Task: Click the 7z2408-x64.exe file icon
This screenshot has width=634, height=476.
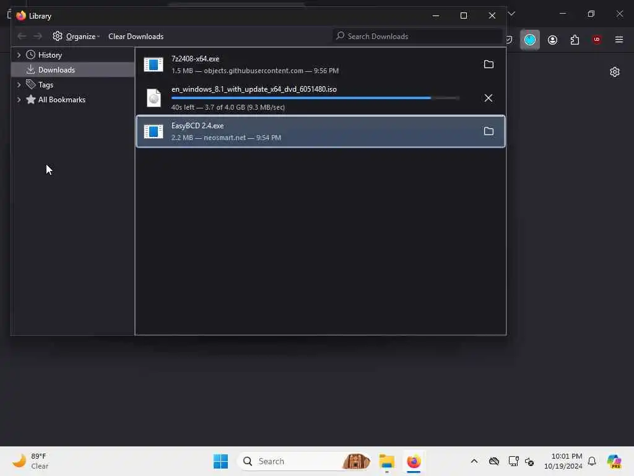Action: point(154,64)
